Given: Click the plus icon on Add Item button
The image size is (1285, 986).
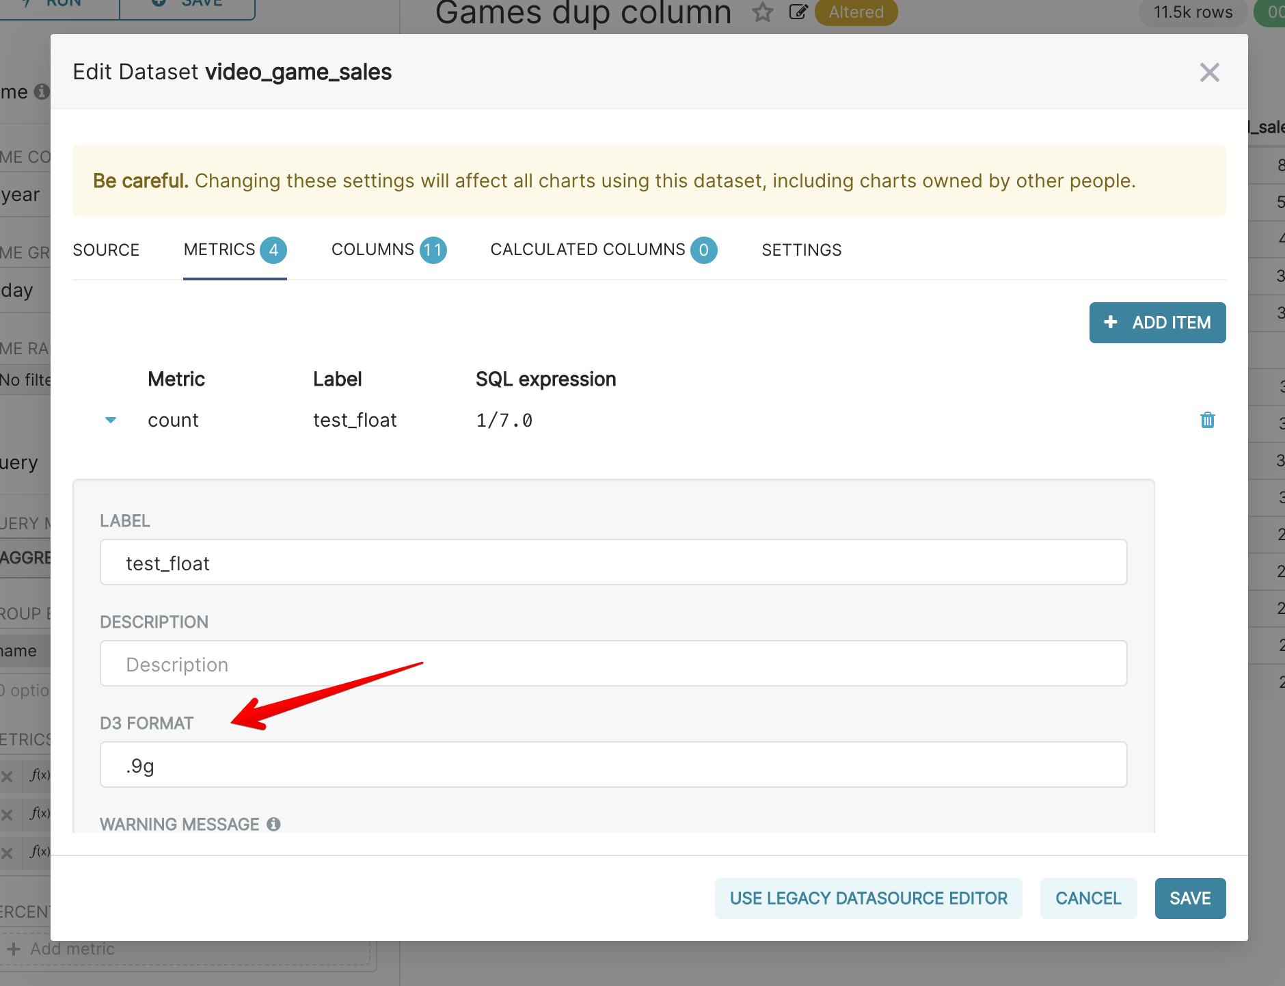Looking at the screenshot, I should coord(1110,322).
